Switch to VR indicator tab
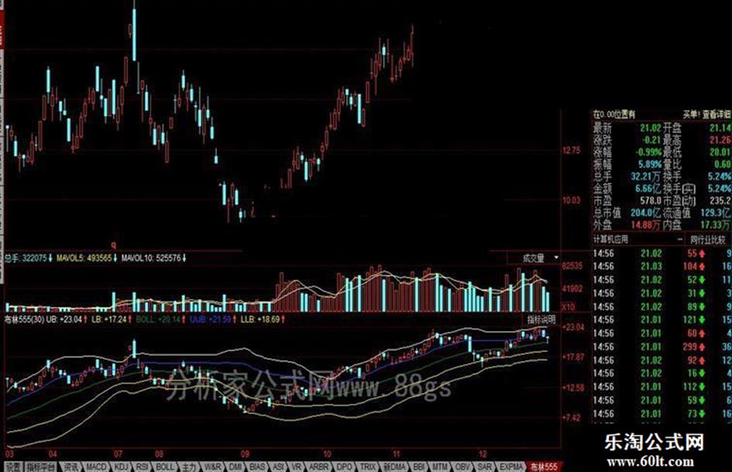Viewport: 732px width, 472px height. point(297,467)
